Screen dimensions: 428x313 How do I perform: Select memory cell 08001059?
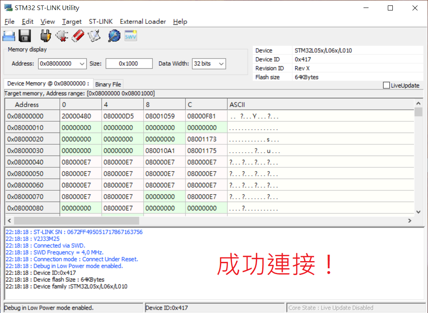(x=164, y=116)
